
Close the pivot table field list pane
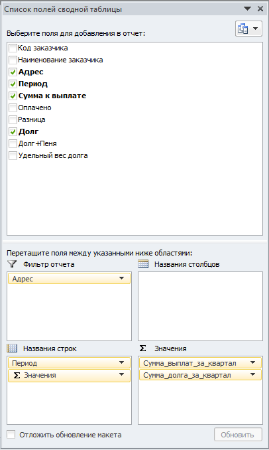point(260,9)
